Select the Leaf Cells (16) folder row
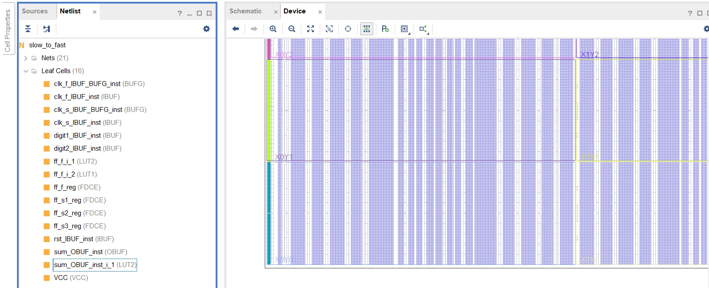Image resolution: width=709 pixels, height=288 pixels. click(63, 71)
